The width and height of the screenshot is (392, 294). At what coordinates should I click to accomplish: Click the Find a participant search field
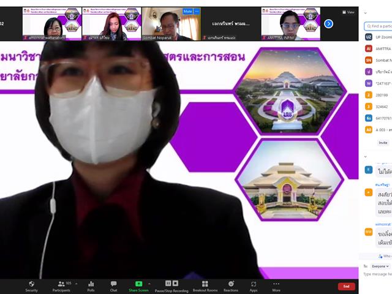(x=378, y=26)
